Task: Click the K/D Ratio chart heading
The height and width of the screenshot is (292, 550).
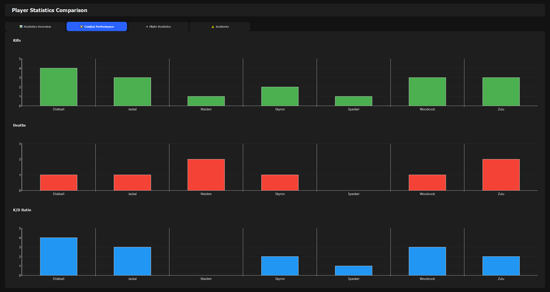Action: (22, 210)
